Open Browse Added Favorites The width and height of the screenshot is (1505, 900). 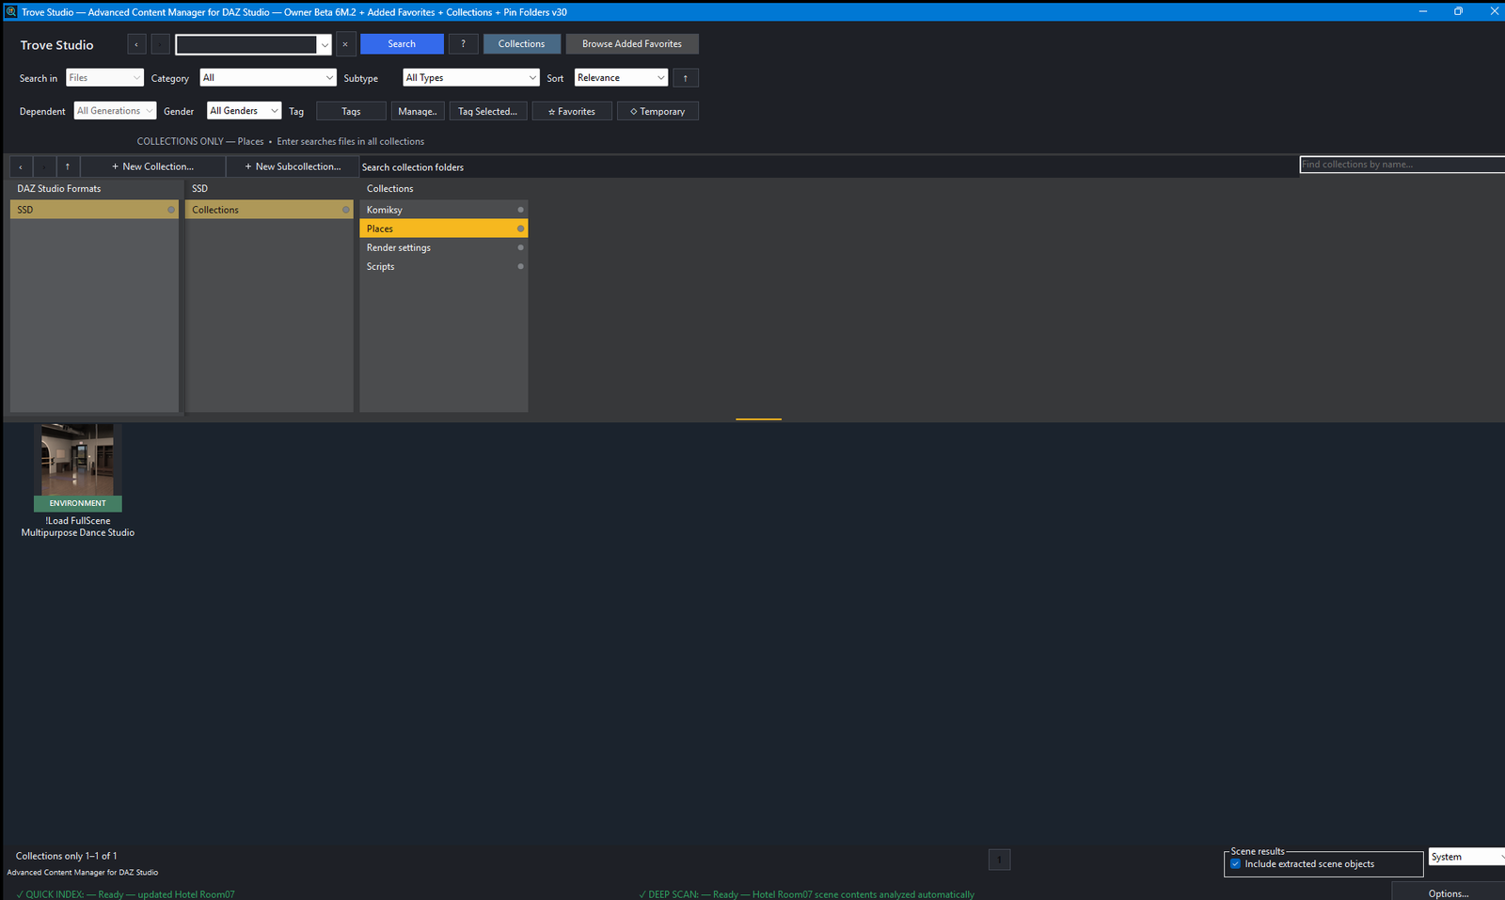pyautogui.click(x=632, y=44)
